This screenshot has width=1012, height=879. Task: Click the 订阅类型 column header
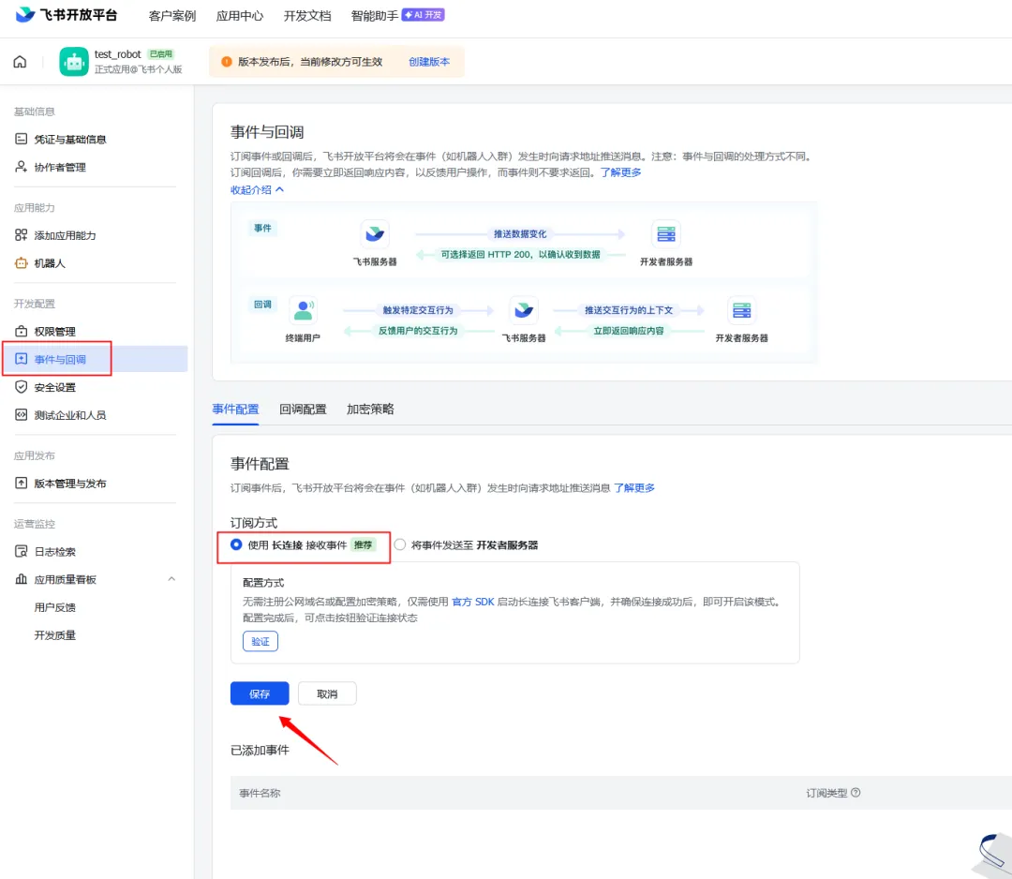pos(826,793)
